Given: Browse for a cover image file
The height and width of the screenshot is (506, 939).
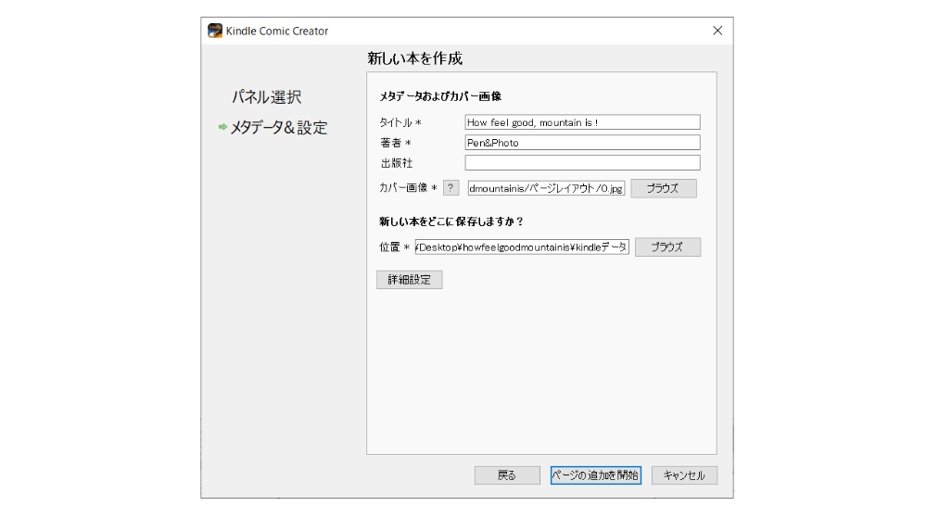Looking at the screenshot, I should click(x=664, y=188).
